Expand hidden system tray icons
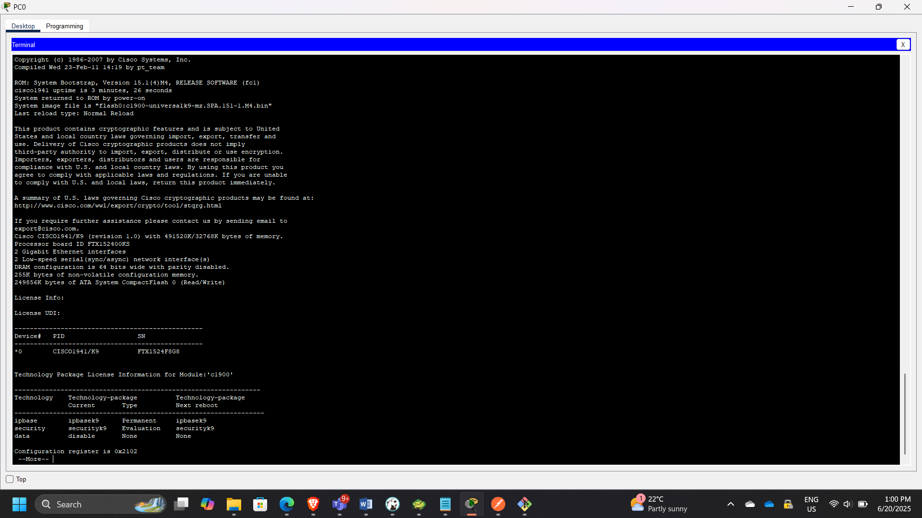Image resolution: width=922 pixels, height=518 pixels. [730, 504]
